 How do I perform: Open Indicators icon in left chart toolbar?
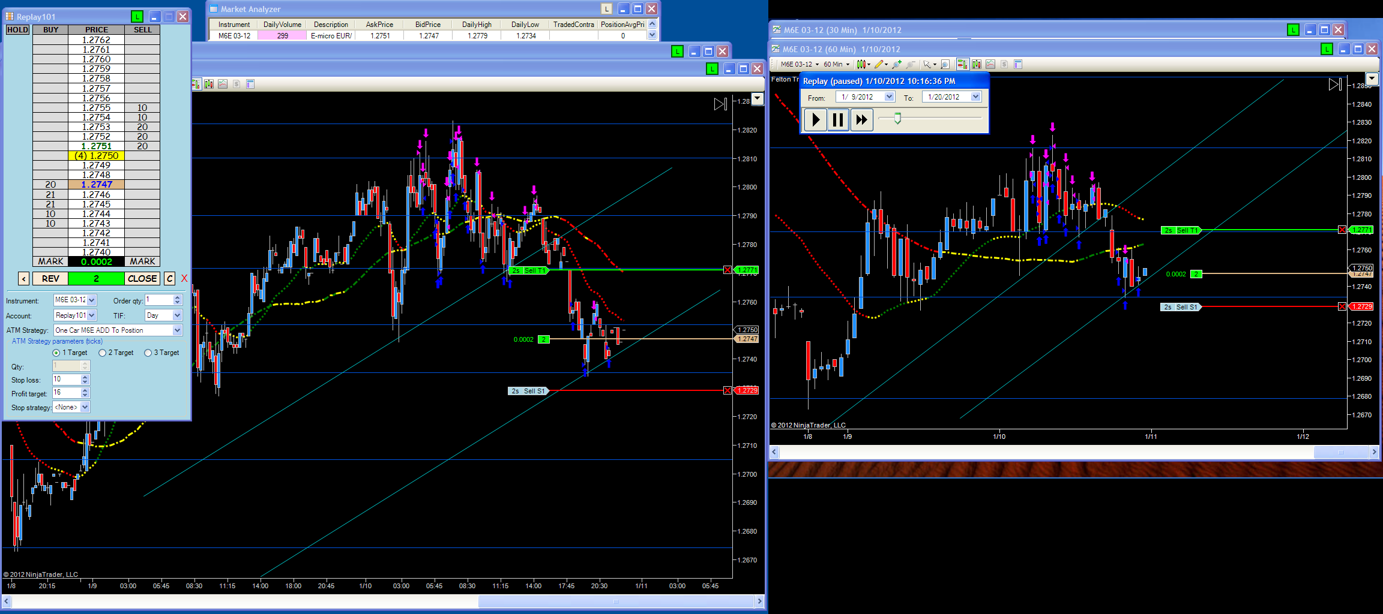[x=223, y=84]
